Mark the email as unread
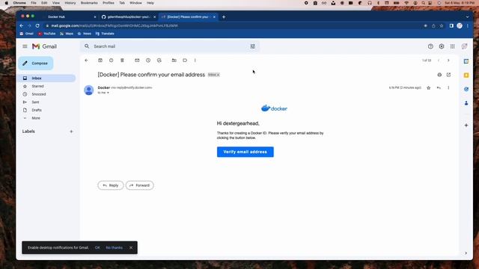 tap(137, 61)
